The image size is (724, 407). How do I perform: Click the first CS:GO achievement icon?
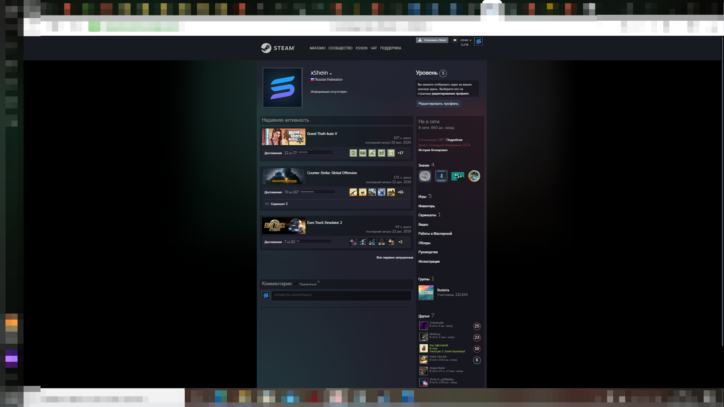pyautogui.click(x=353, y=192)
